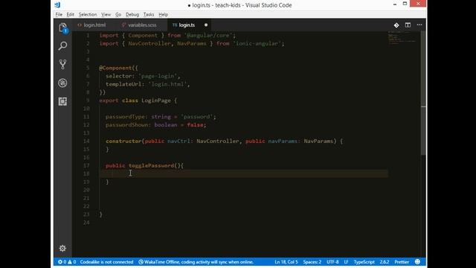This screenshot has width=476, height=268.
Task: Click line number 14 in the gutter
Action: pyautogui.click(x=86, y=141)
